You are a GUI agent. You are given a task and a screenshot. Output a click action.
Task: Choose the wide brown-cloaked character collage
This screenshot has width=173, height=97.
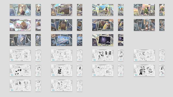(144, 25)
